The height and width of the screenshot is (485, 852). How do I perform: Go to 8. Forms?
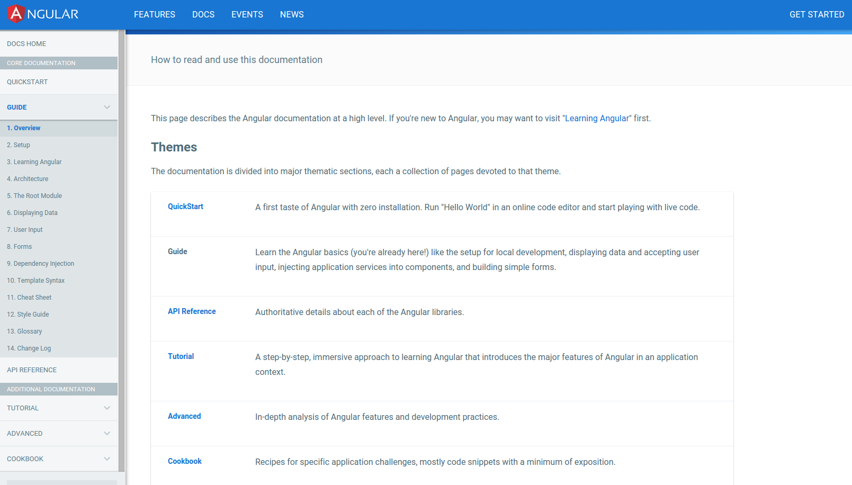tap(59, 247)
